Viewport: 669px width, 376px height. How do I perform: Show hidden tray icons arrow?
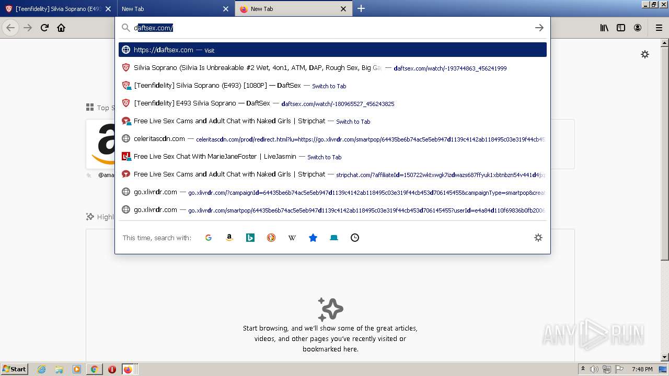tap(583, 369)
